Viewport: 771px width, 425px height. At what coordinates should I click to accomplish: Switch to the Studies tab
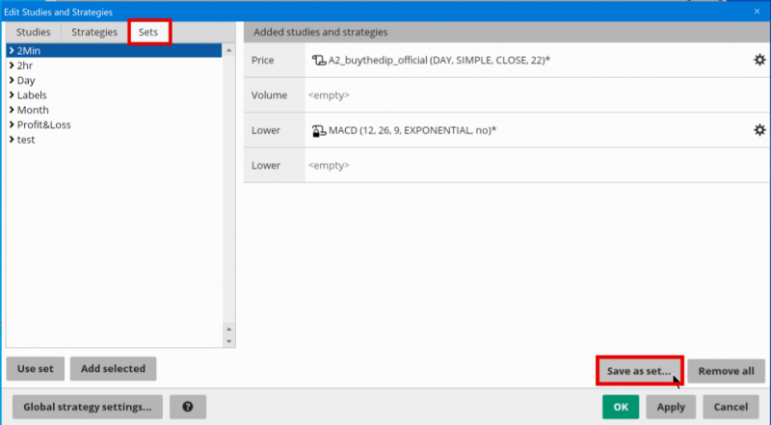click(34, 32)
